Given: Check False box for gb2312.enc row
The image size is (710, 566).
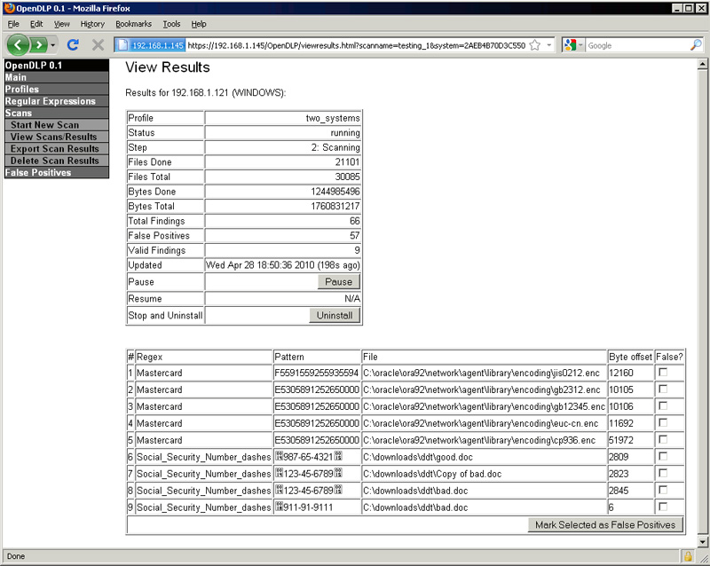Looking at the screenshot, I should point(663,389).
